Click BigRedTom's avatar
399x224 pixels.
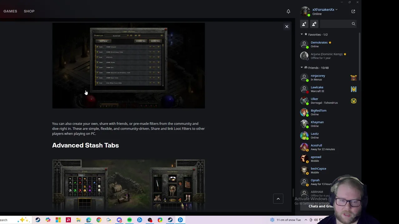(304, 112)
